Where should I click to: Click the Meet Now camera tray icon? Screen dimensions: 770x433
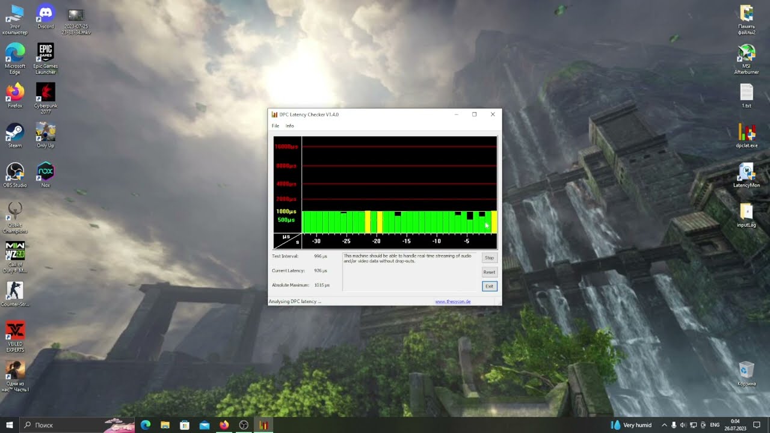point(703,425)
